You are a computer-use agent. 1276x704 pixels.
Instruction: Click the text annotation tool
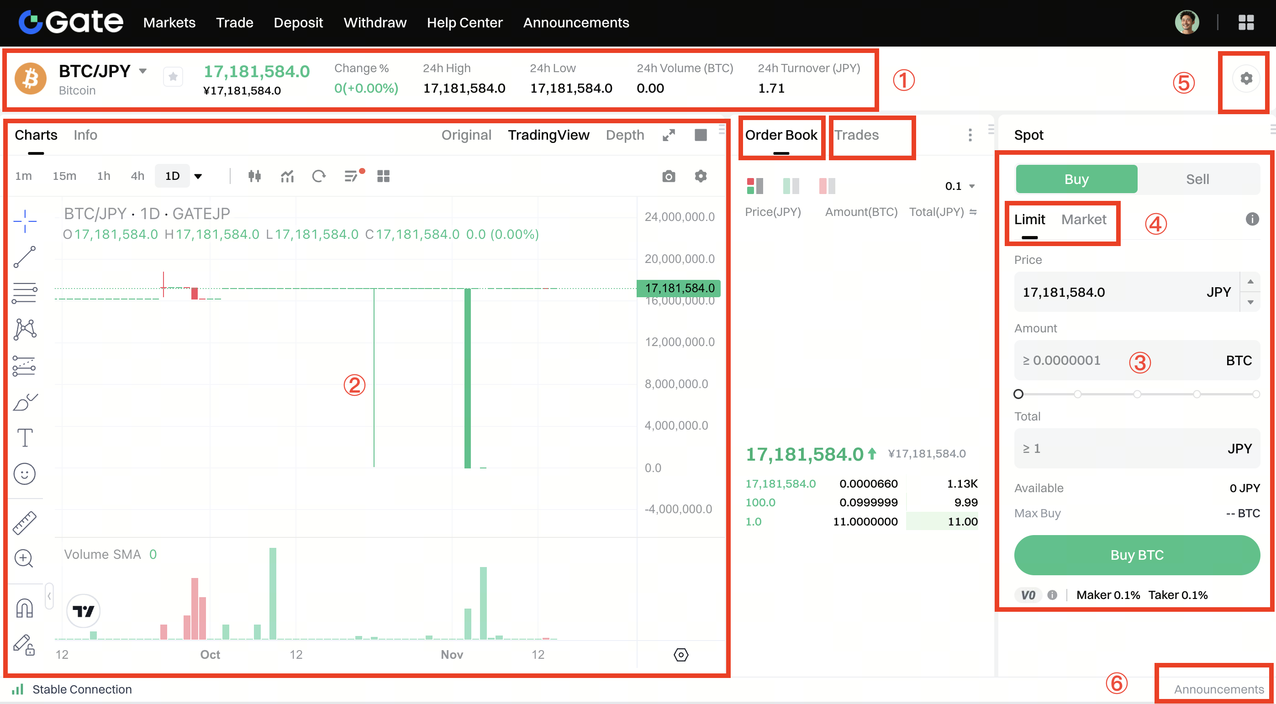coord(24,438)
